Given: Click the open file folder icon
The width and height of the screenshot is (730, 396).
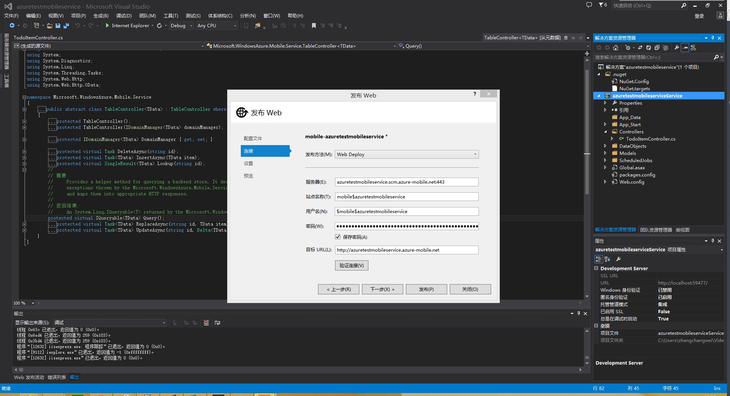Looking at the screenshot, I should pyautogui.click(x=50, y=26).
